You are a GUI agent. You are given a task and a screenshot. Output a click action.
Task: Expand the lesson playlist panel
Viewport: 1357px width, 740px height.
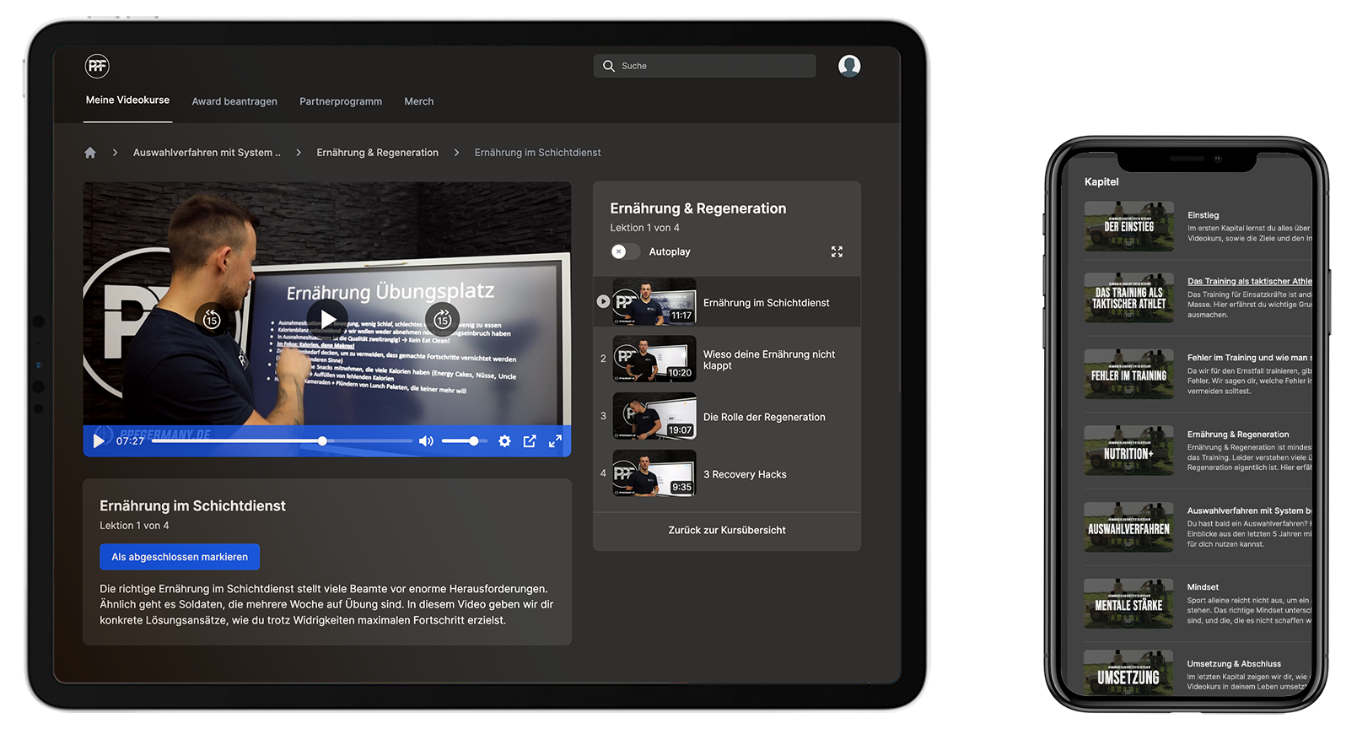coord(837,251)
